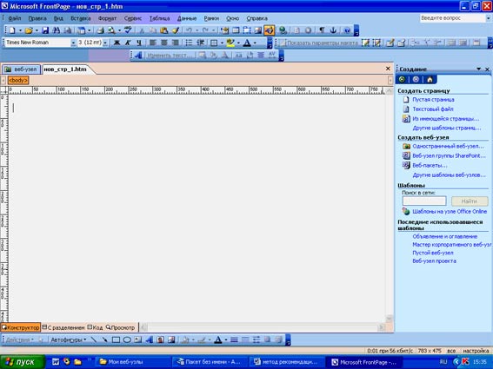
Task: Create a new page with the toolbar icon
Action: (12, 30)
